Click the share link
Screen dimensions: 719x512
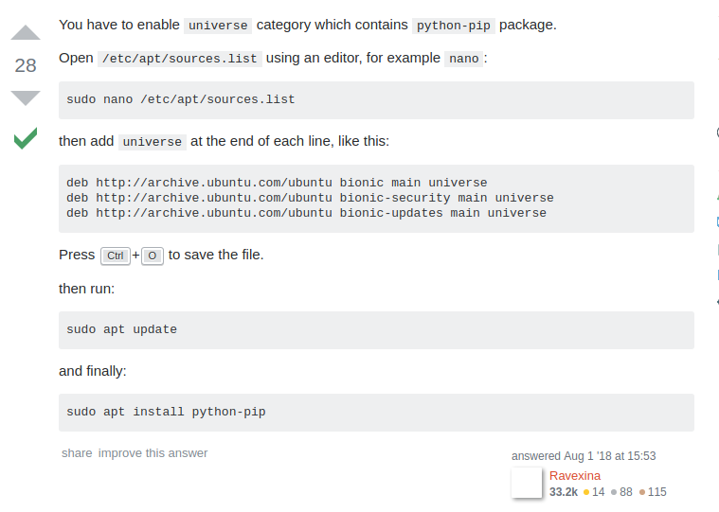pyautogui.click(x=77, y=453)
